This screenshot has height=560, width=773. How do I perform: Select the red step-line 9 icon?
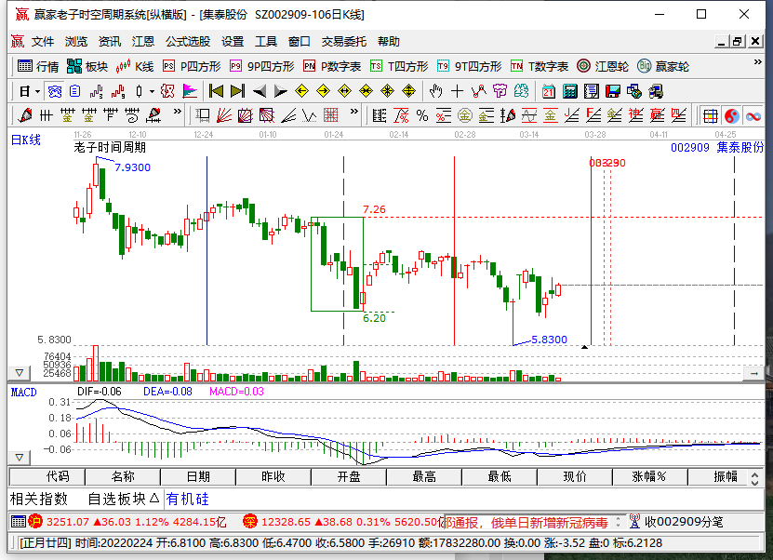coord(118,92)
